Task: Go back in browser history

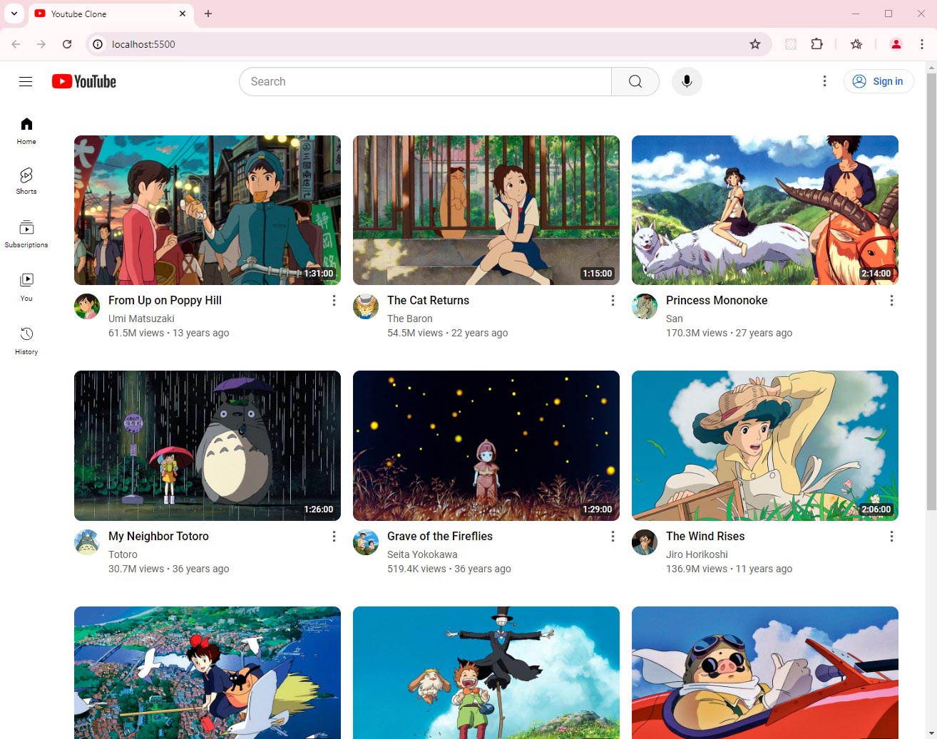Action: [x=16, y=44]
